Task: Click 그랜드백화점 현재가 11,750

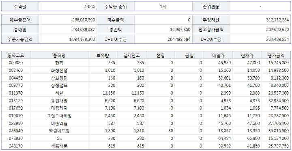Action: (x=253, y=116)
